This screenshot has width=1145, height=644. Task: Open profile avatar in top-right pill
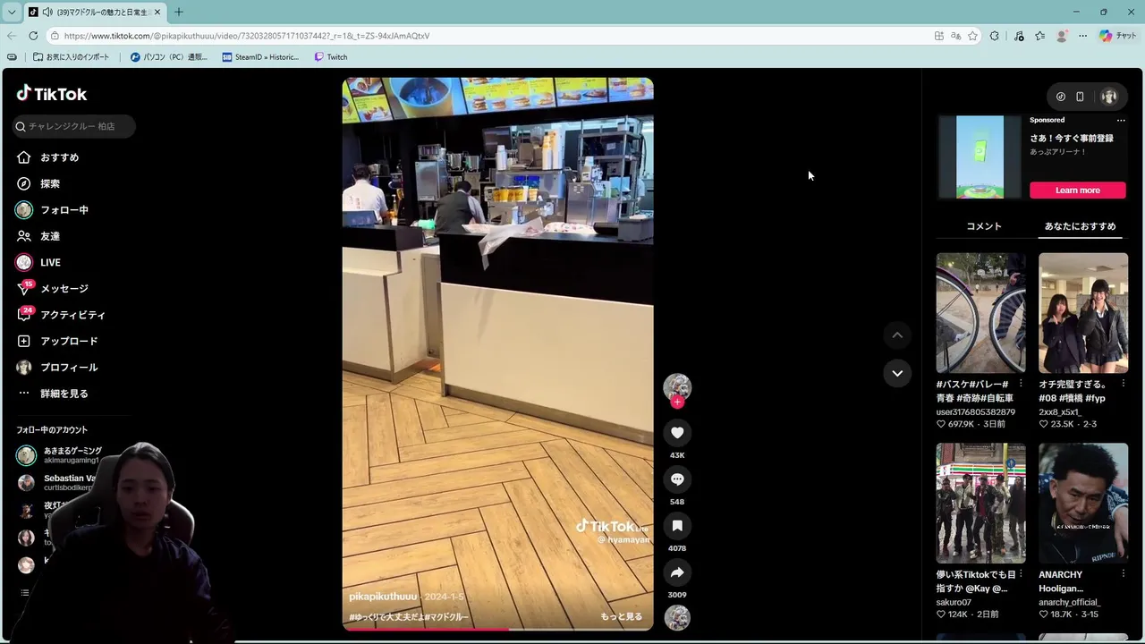click(1109, 97)
